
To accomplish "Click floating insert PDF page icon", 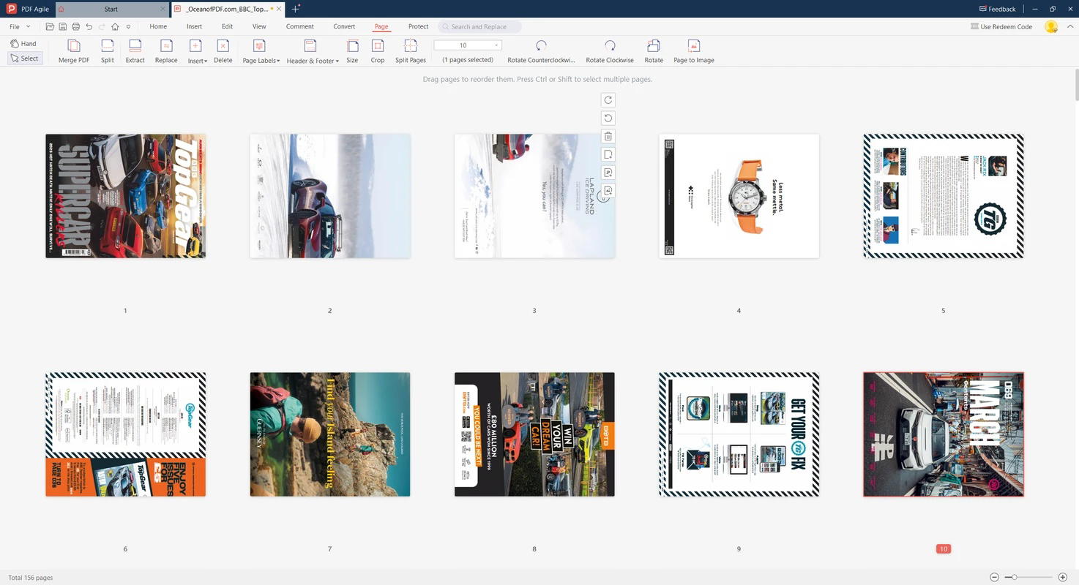I will (x=608, y=173).
